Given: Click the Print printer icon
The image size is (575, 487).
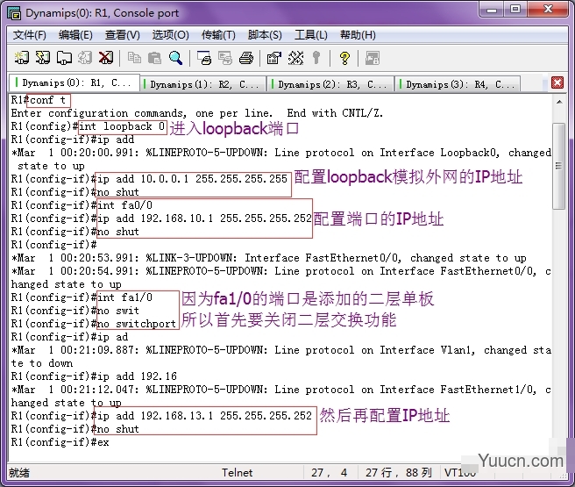Looking at the screenshot, I should point(246,58).
